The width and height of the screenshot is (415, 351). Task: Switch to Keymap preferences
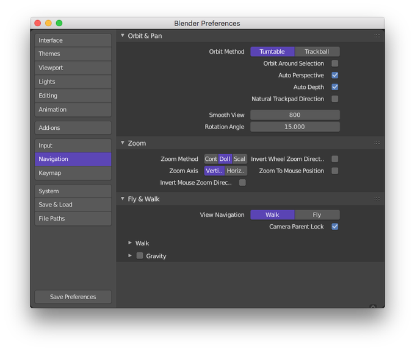73,173
